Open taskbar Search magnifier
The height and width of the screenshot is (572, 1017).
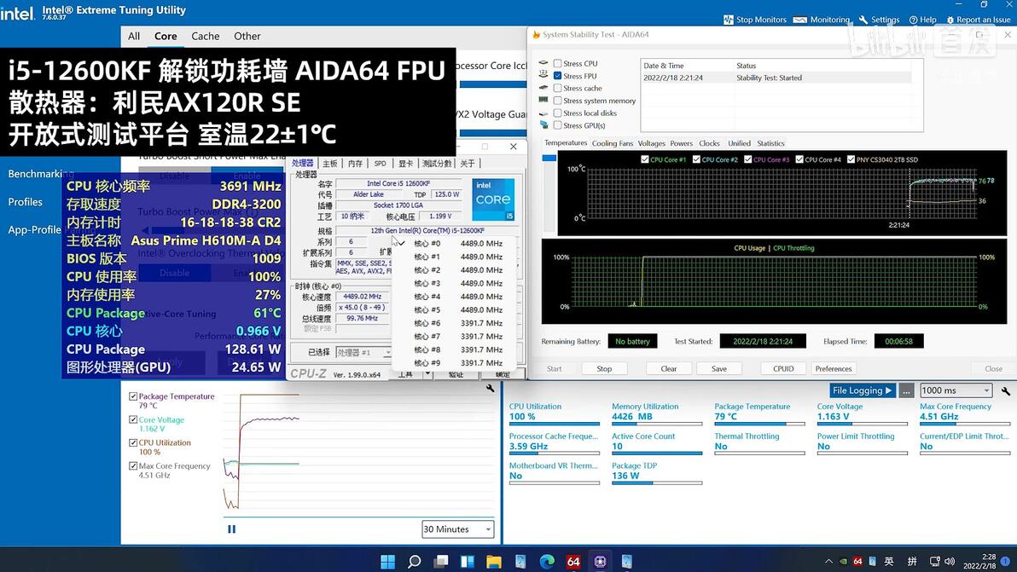click(414, 562)
